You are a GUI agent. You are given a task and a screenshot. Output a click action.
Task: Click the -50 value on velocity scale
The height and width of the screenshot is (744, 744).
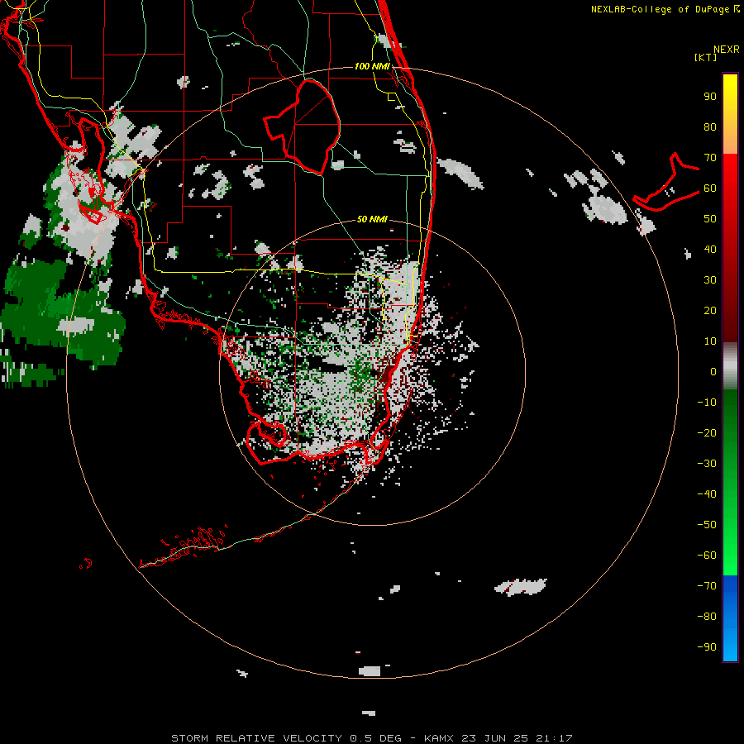(707, 524)
